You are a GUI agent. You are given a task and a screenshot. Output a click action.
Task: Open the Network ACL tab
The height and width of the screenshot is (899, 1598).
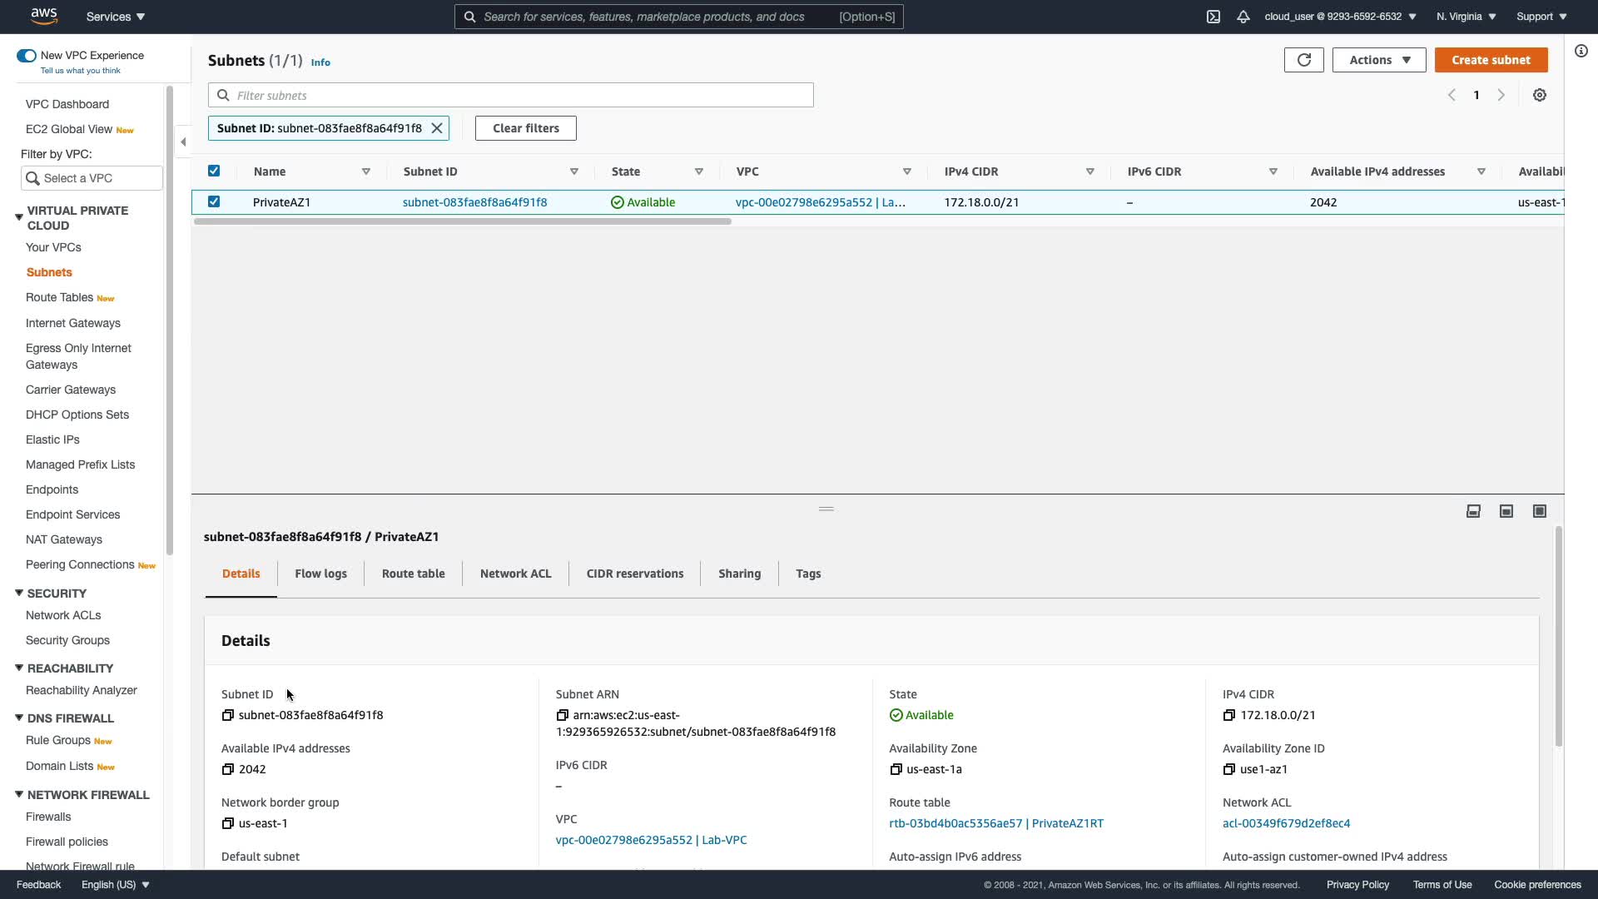[515, 574]
